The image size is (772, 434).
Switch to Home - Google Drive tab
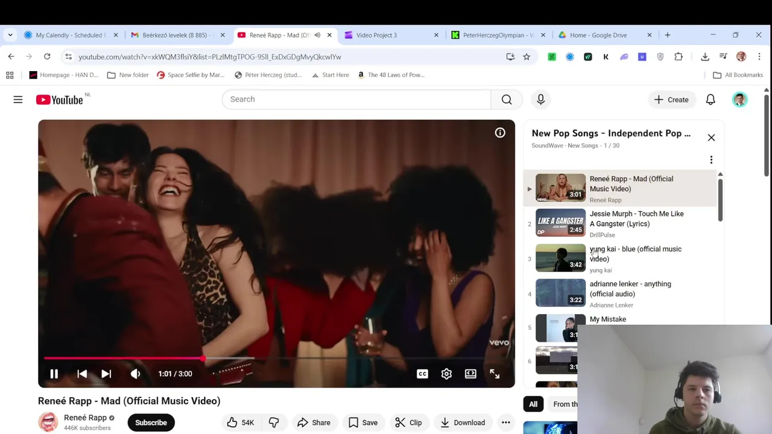point(605,35)
